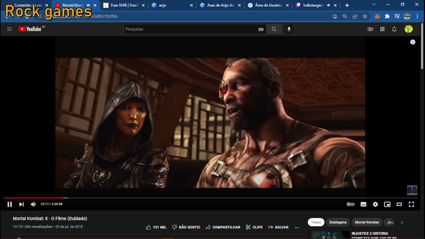Mute the hulkstargam tab audio icon
425x239 pixels.
328,5
